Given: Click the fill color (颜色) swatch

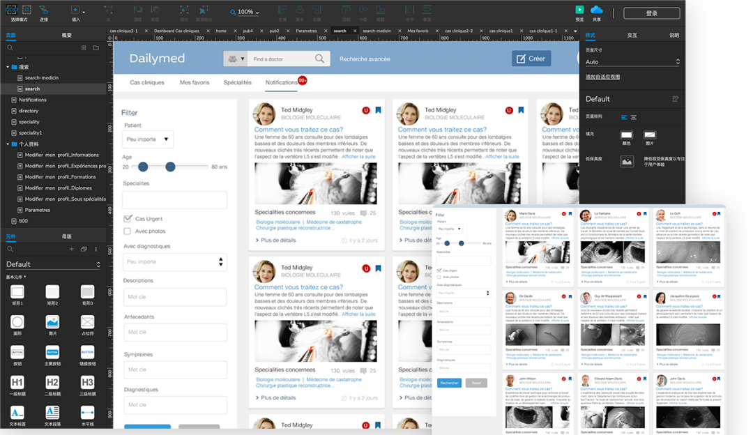Looking at the screenshot, I should tap(626, 135).
